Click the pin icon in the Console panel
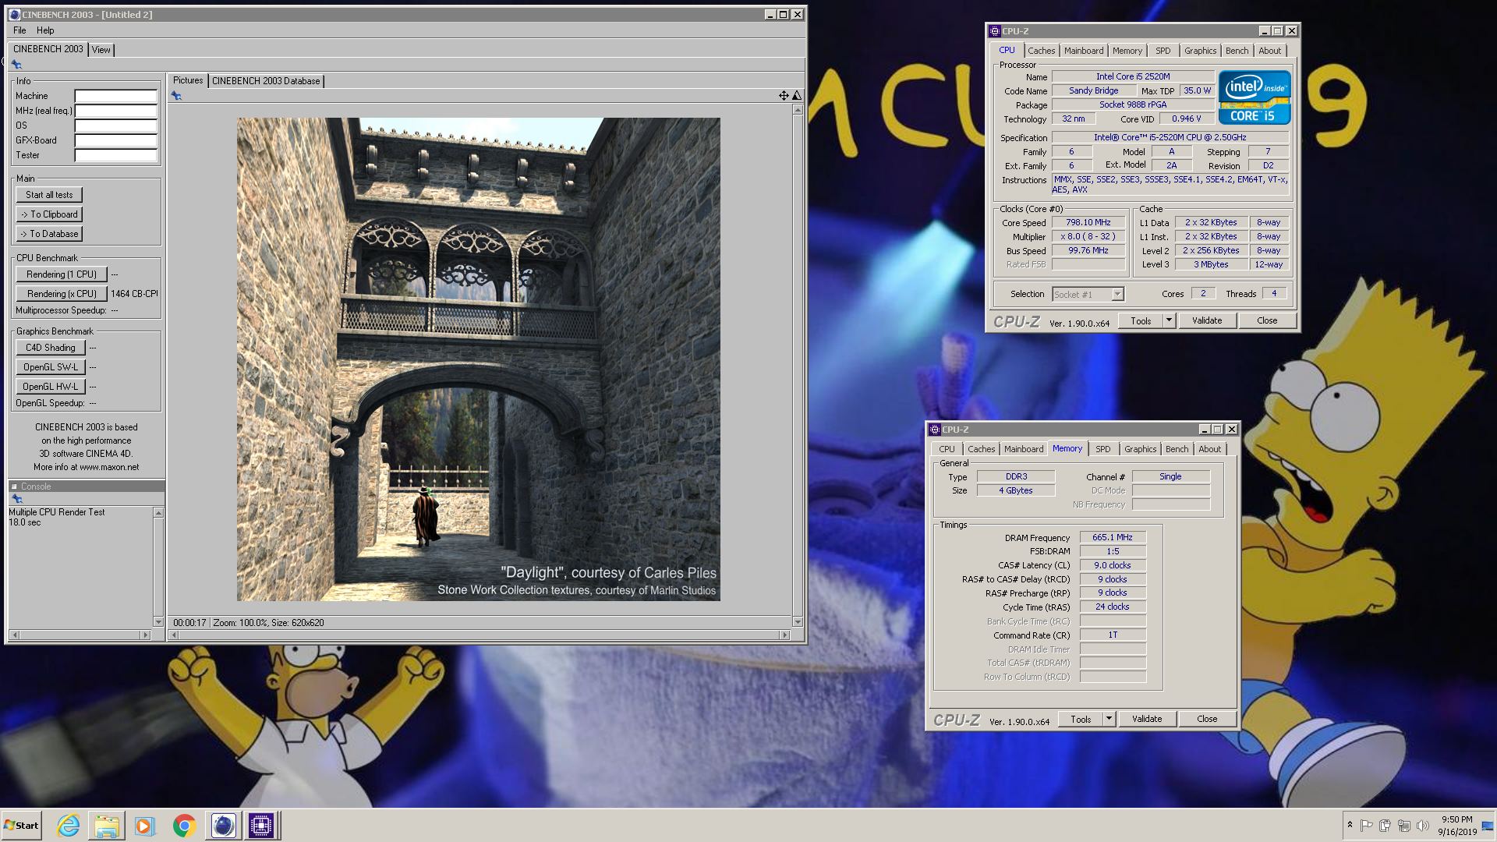 (x=16, y=499)
